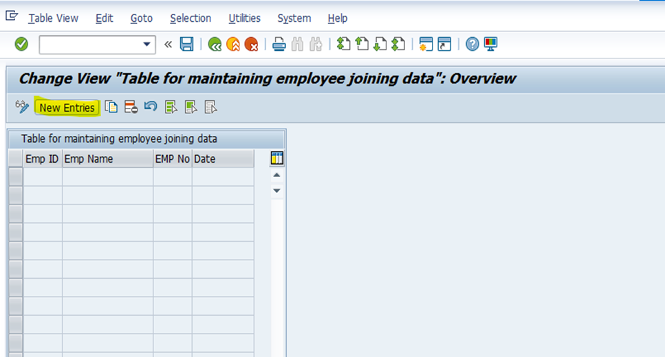The height and width of the screenshot is (357, 665).
Task: Click the Select Block icon
Action: point(191,107)
